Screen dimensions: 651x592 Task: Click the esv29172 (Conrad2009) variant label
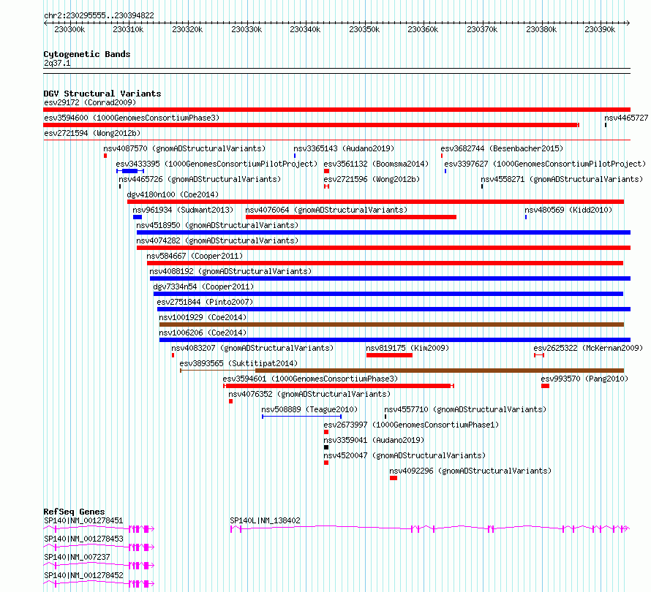[x=90, y=102]
